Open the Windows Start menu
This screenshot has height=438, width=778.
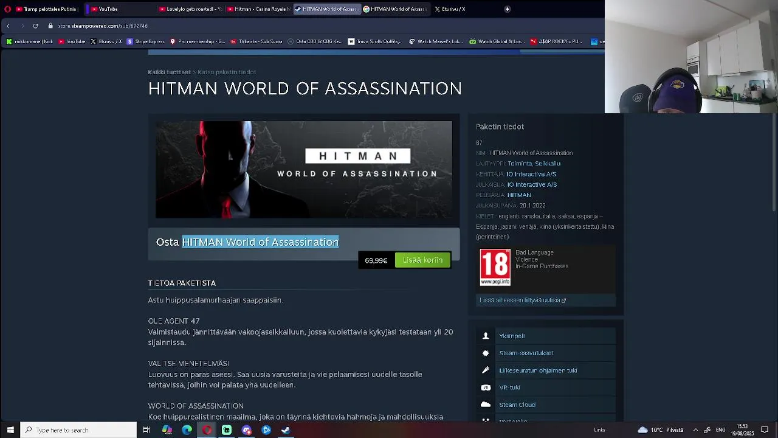tap(10, 430)
